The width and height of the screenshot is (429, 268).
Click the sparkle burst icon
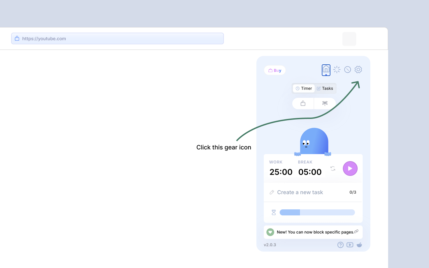coord(337,70)
